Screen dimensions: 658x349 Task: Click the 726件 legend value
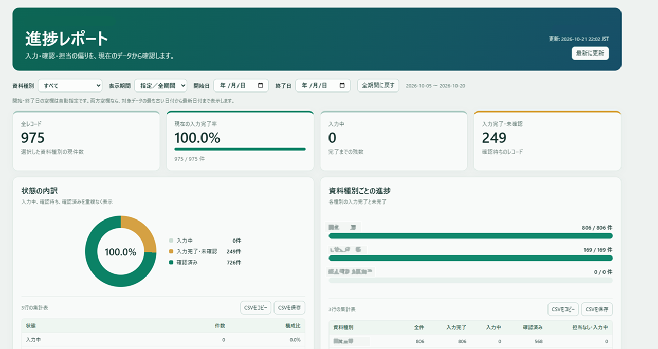point(234,262)
